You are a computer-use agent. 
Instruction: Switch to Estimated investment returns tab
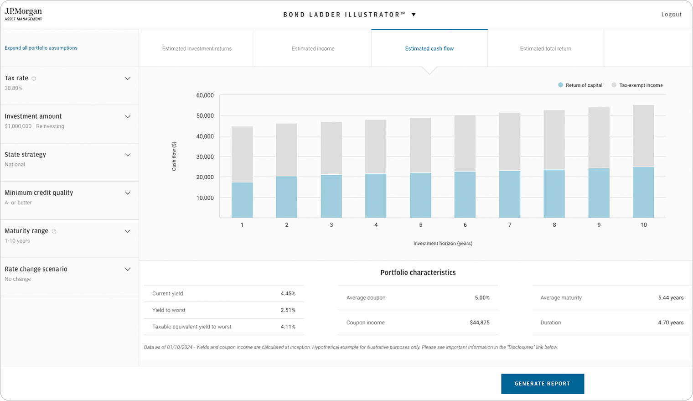[x=197, y=48]
